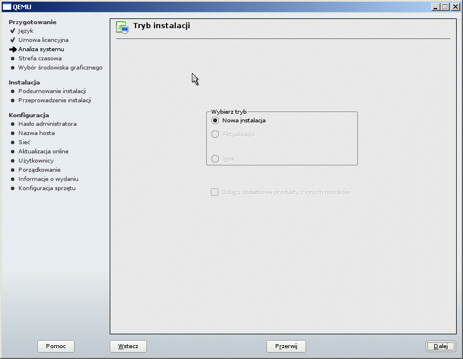Choose the Inne... radio option

[215, 159]
